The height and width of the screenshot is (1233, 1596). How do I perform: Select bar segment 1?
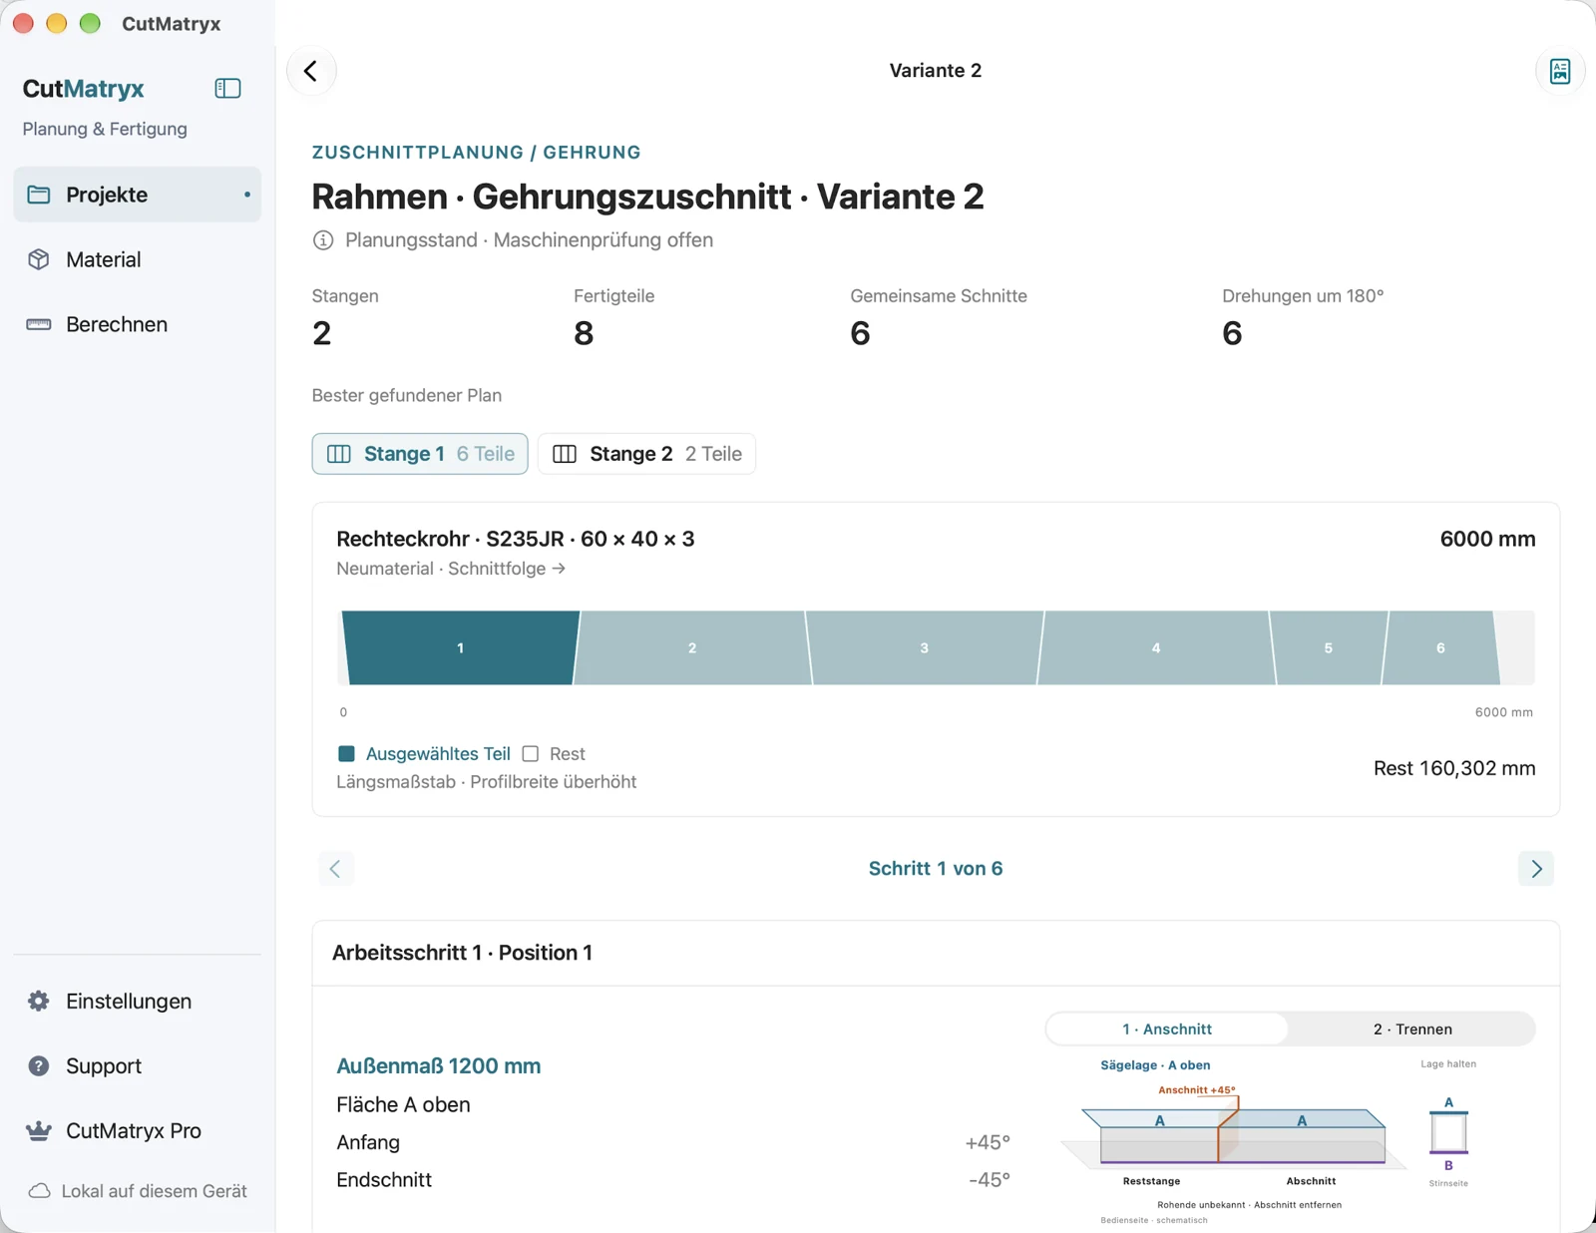[x=460, y=647]
